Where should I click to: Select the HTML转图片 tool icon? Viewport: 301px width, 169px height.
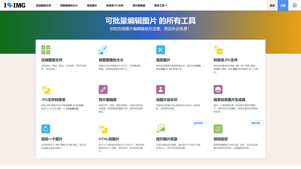(103, 129)
